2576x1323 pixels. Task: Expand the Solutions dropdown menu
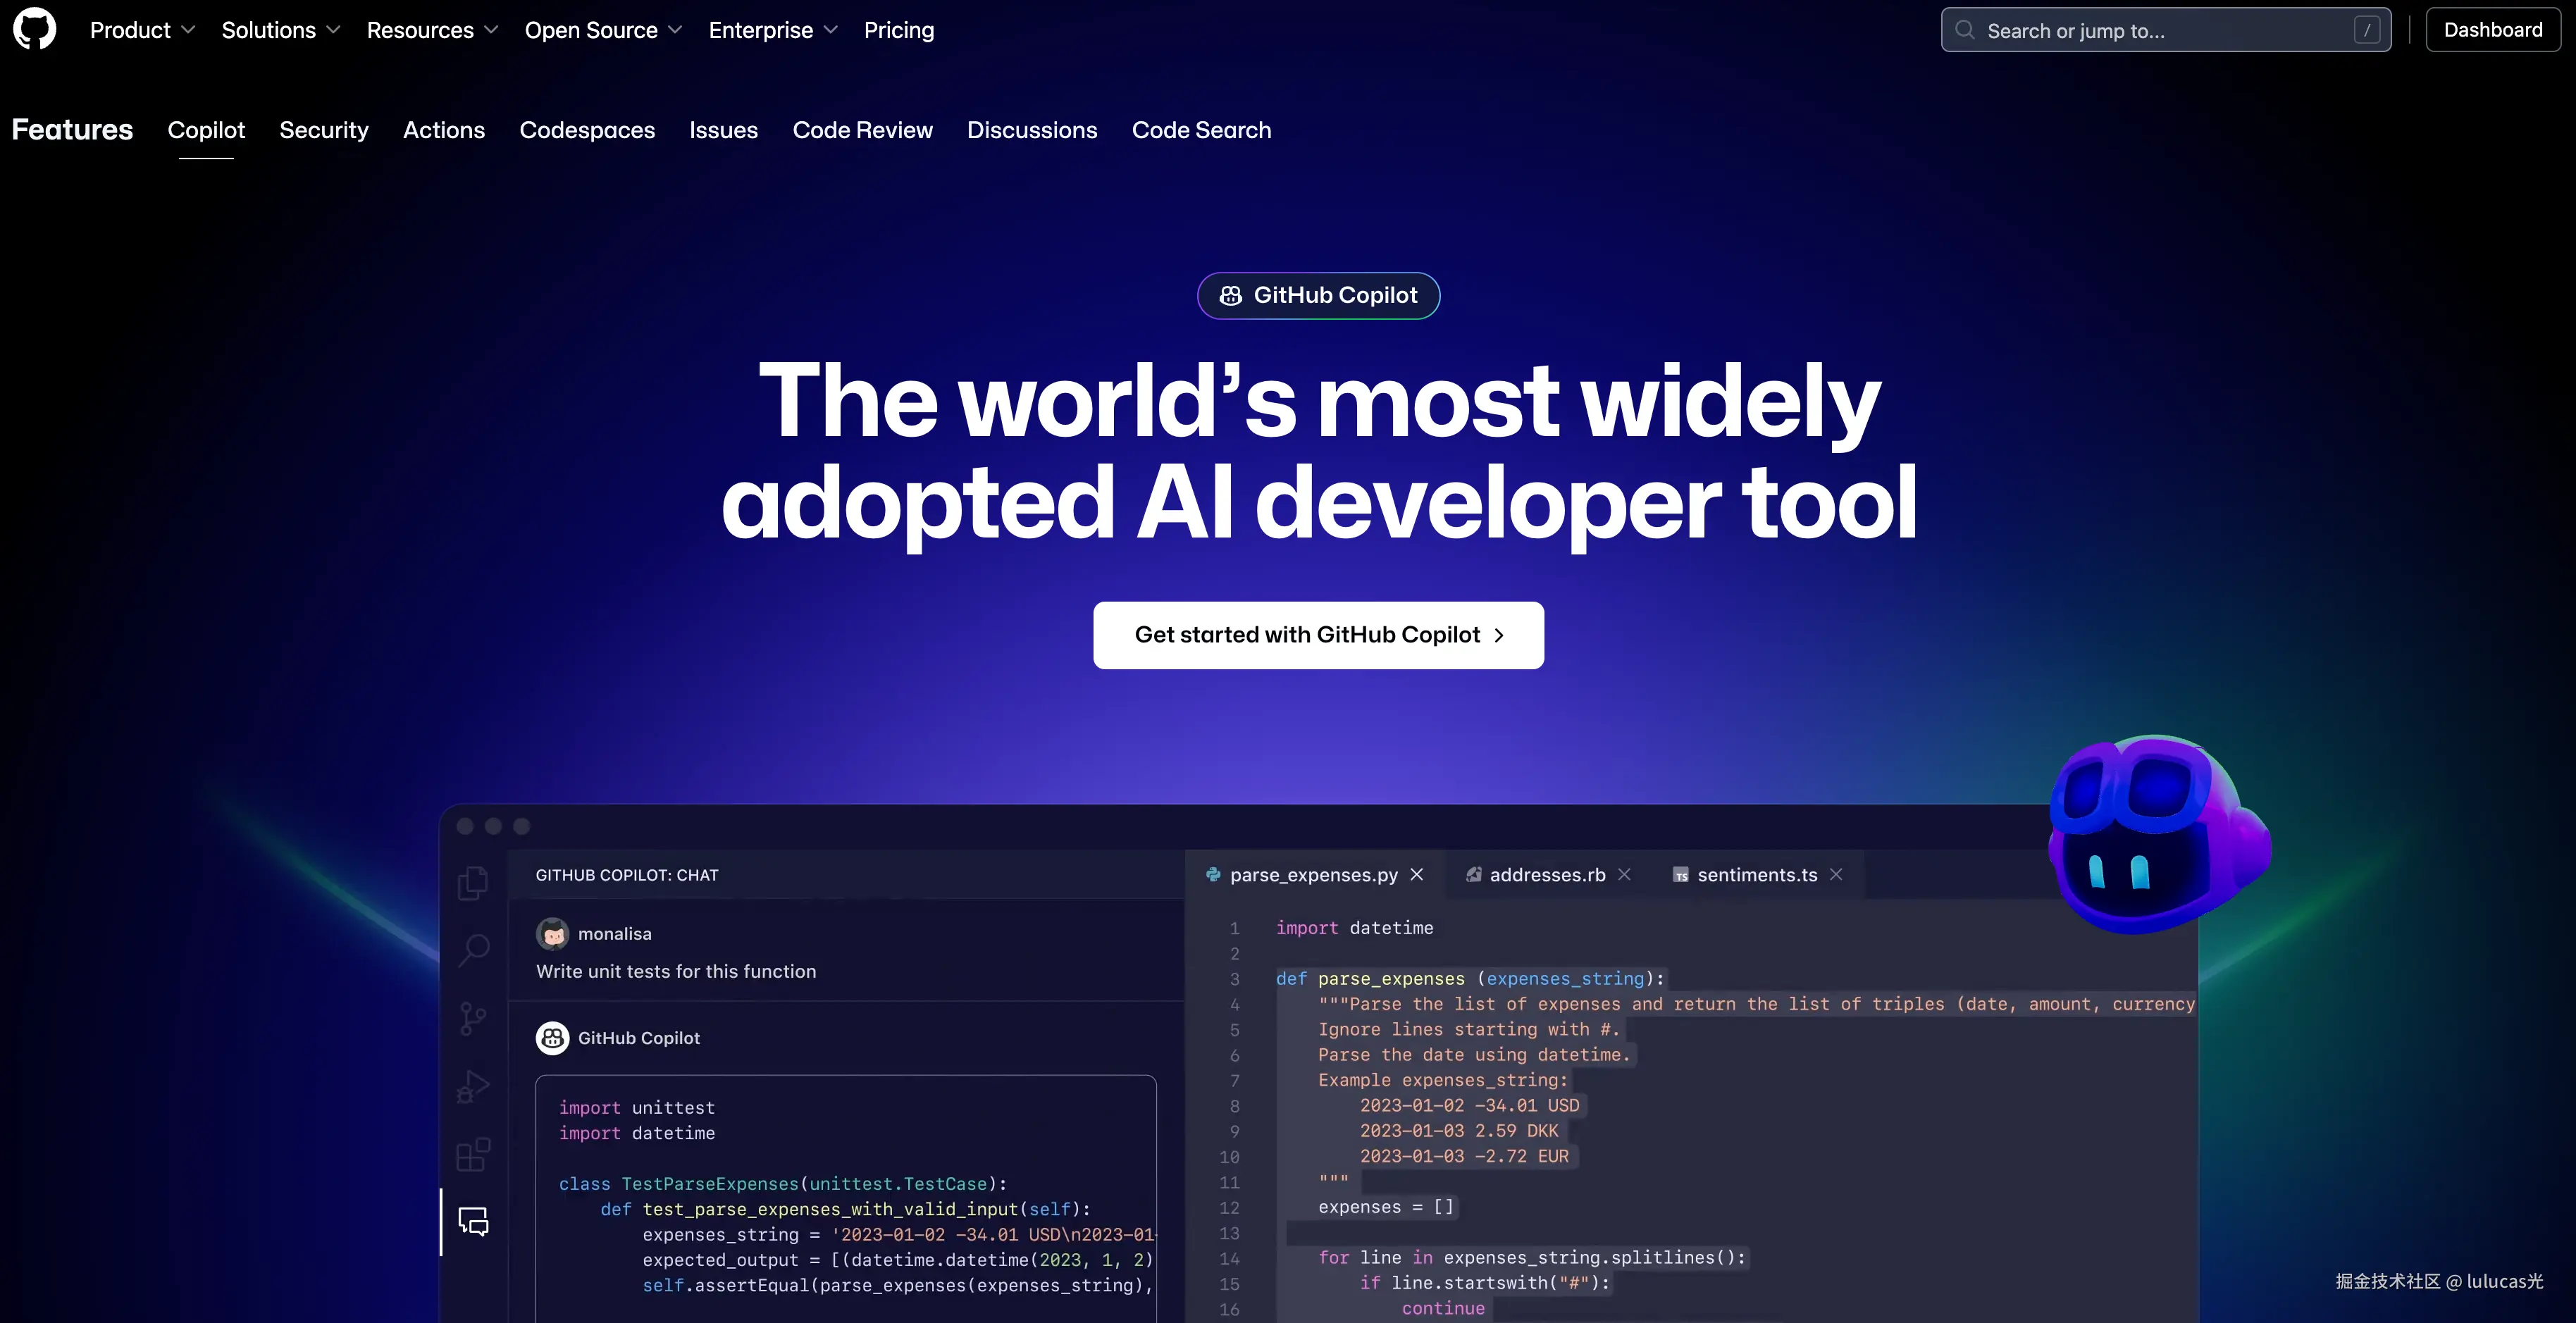pyautogui.click(x=280, y=30)
